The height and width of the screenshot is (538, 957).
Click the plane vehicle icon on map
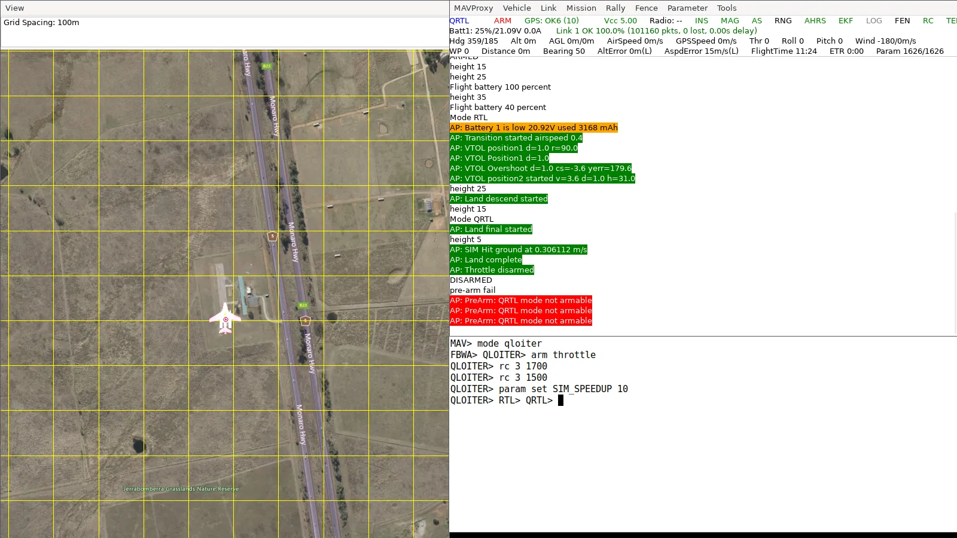click(x=225, y=319)
